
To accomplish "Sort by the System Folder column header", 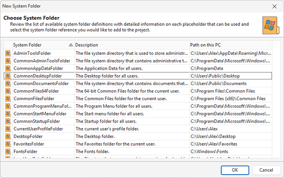I will (43, 45).
